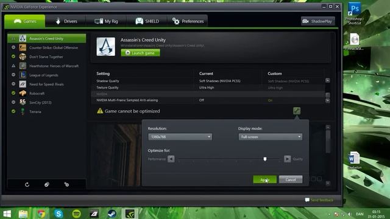Click the Optimize for slider handle
Screen dimensions: 390x219
click(x=265, y=159)
